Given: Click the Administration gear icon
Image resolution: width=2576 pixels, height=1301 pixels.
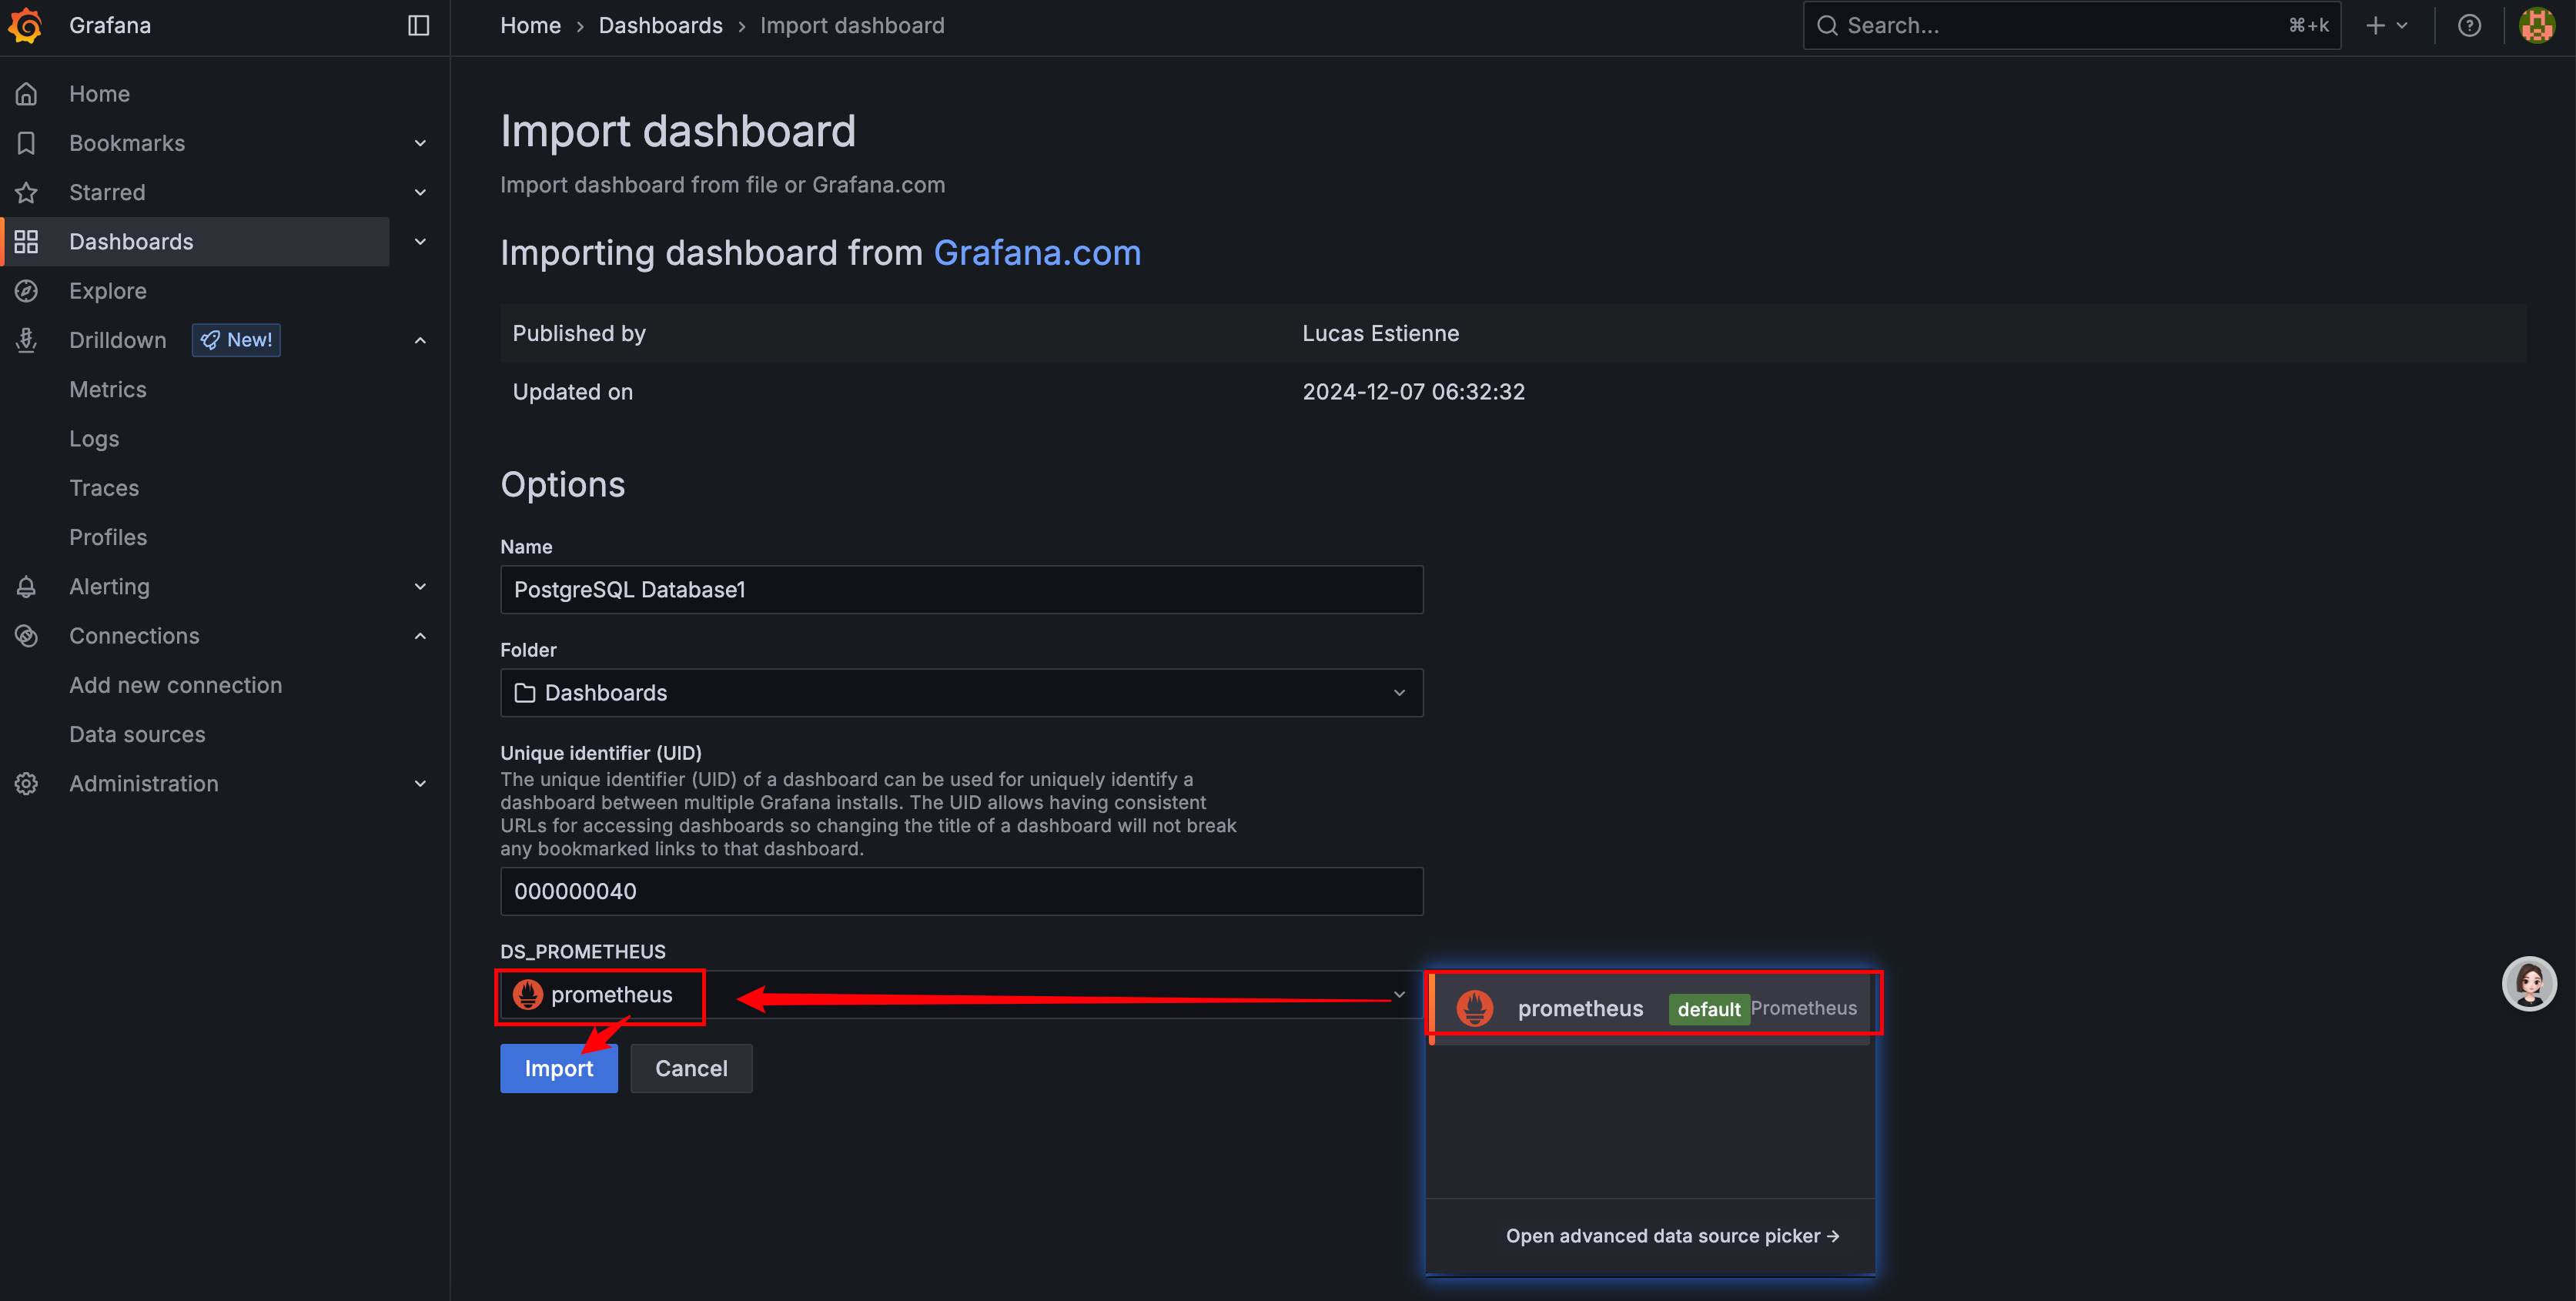Looking at the screenshot, I should click(27, 784).
